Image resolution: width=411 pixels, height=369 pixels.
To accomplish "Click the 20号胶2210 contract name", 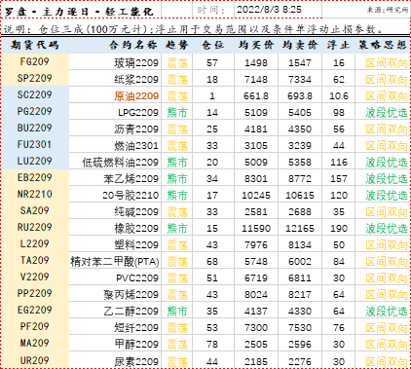I will [131, 196].
